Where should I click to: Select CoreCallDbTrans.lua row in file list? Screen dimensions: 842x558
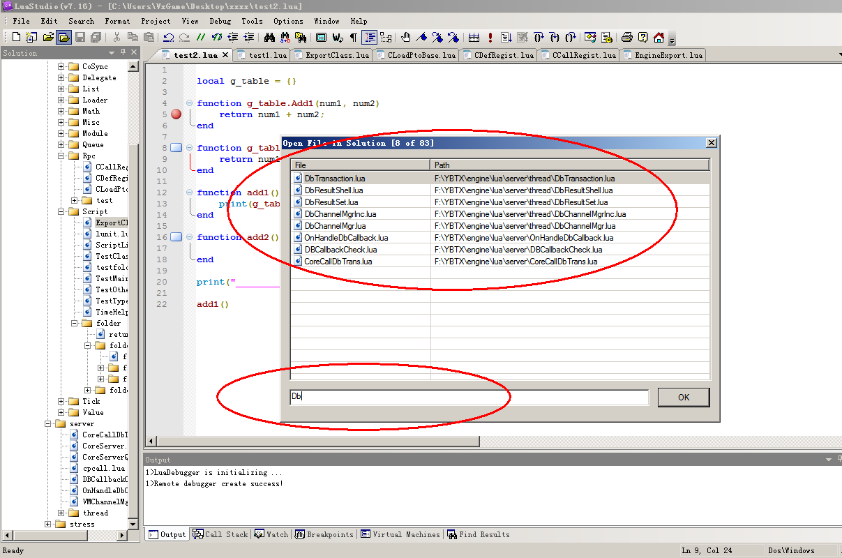pyautogui.click(x=500, y=262)
